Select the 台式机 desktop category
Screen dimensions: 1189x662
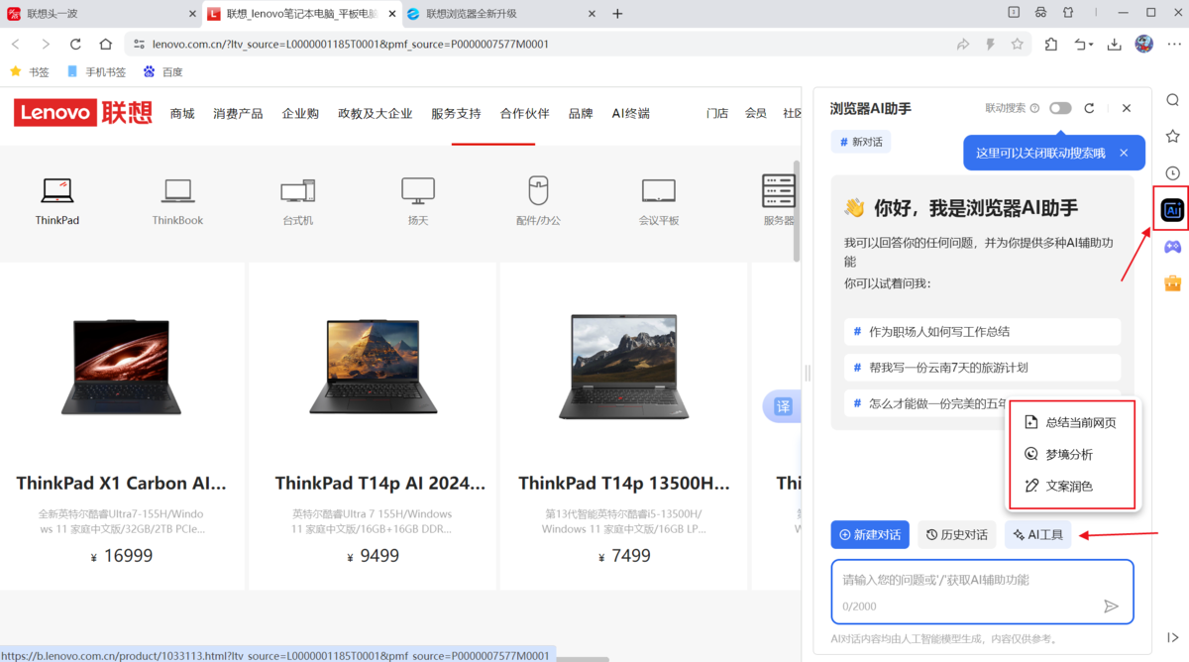coord(297,201)
